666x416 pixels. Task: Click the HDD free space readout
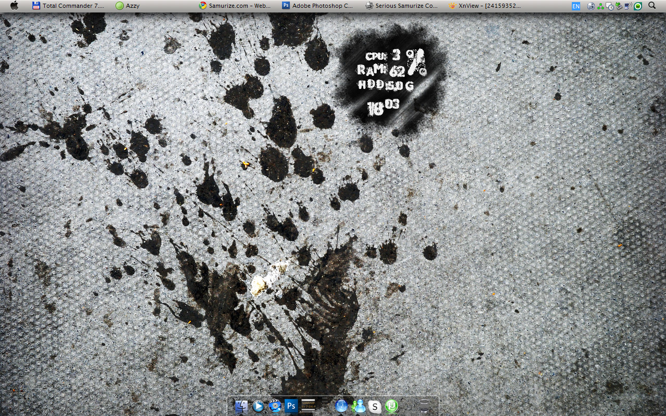pos(386,85)
